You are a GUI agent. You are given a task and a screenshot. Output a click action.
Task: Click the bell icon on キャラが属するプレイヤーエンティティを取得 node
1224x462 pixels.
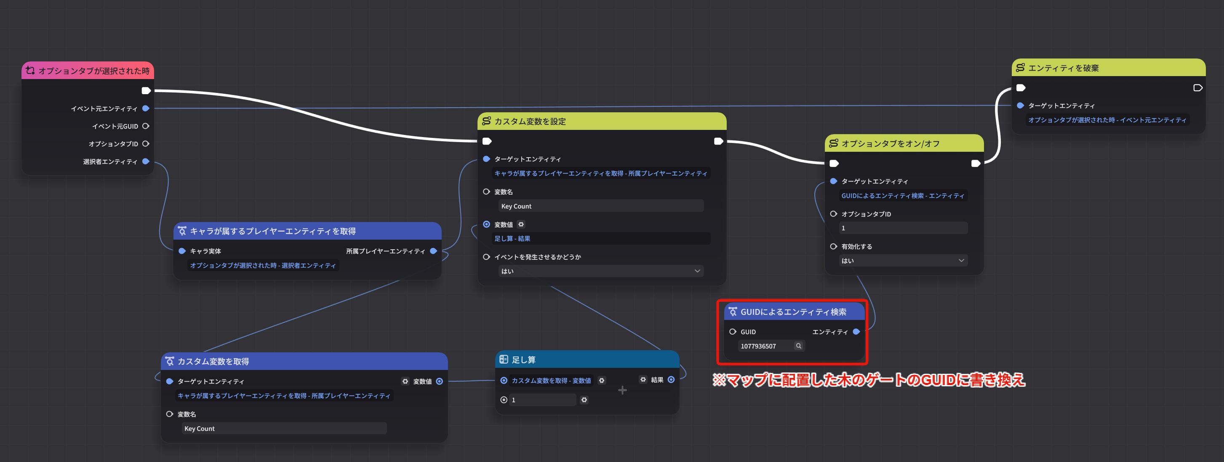coord(183,231)
